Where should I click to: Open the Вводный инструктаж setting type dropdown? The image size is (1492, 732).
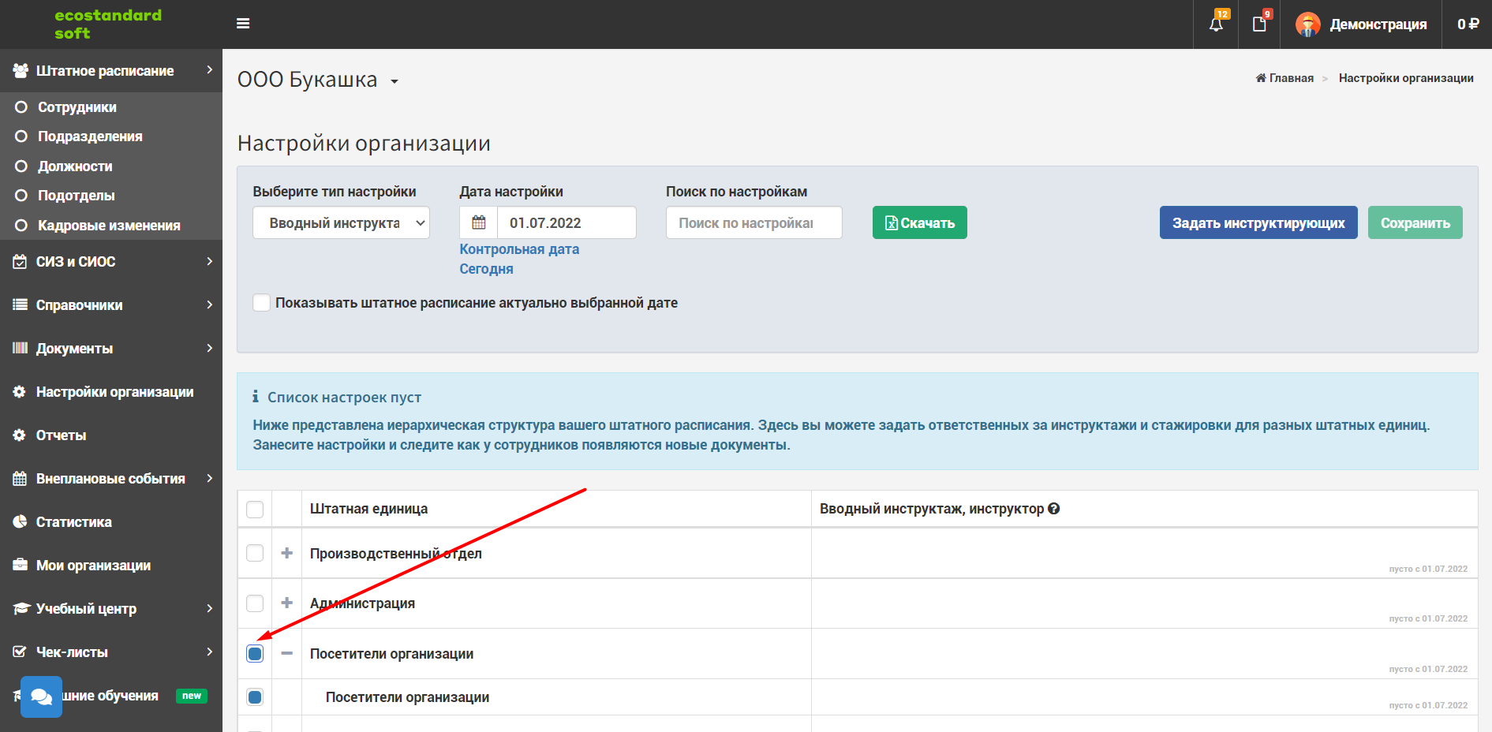coord(341,222)
